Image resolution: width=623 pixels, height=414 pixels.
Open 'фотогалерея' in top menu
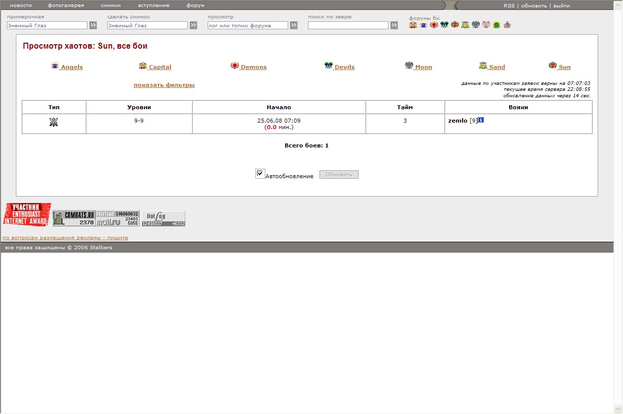tap(66, 5)
